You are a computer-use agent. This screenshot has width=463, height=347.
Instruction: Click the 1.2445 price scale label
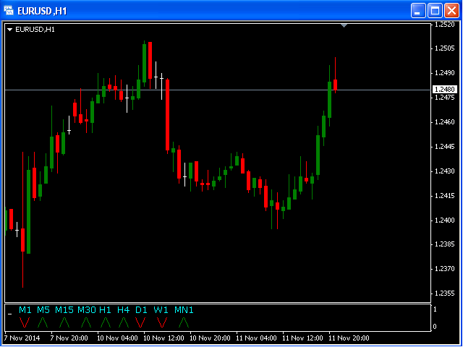pyautogui.click(x=445, y=146)
